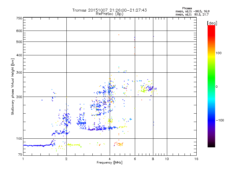Viewport: 231px width, 173px height.
Task: Click the x-axis label '16'
Action: tap(196, 159)
